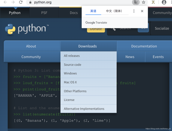Select Mac OS X in Downloads menu
172x131 pixels.
(89, 82)
